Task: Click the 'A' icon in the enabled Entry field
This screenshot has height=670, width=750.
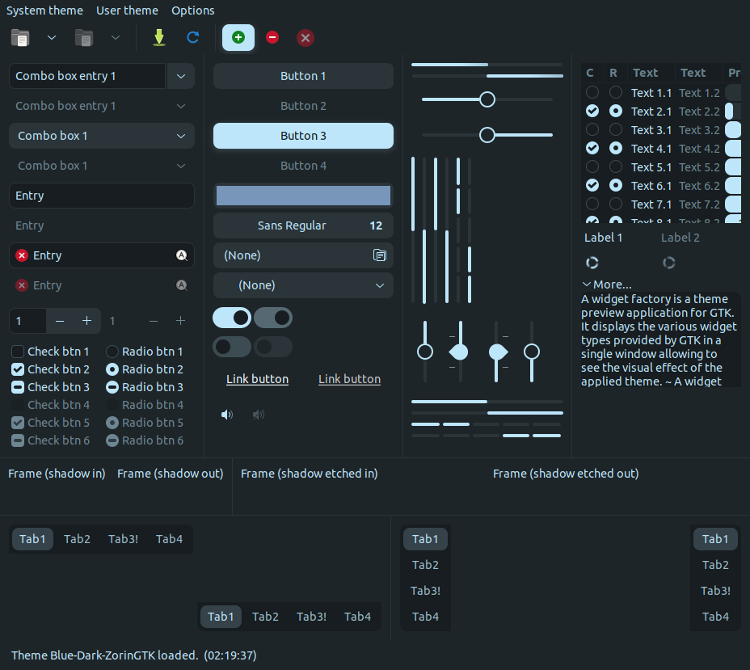Action: pyautogui.click(x=182, y=255)
